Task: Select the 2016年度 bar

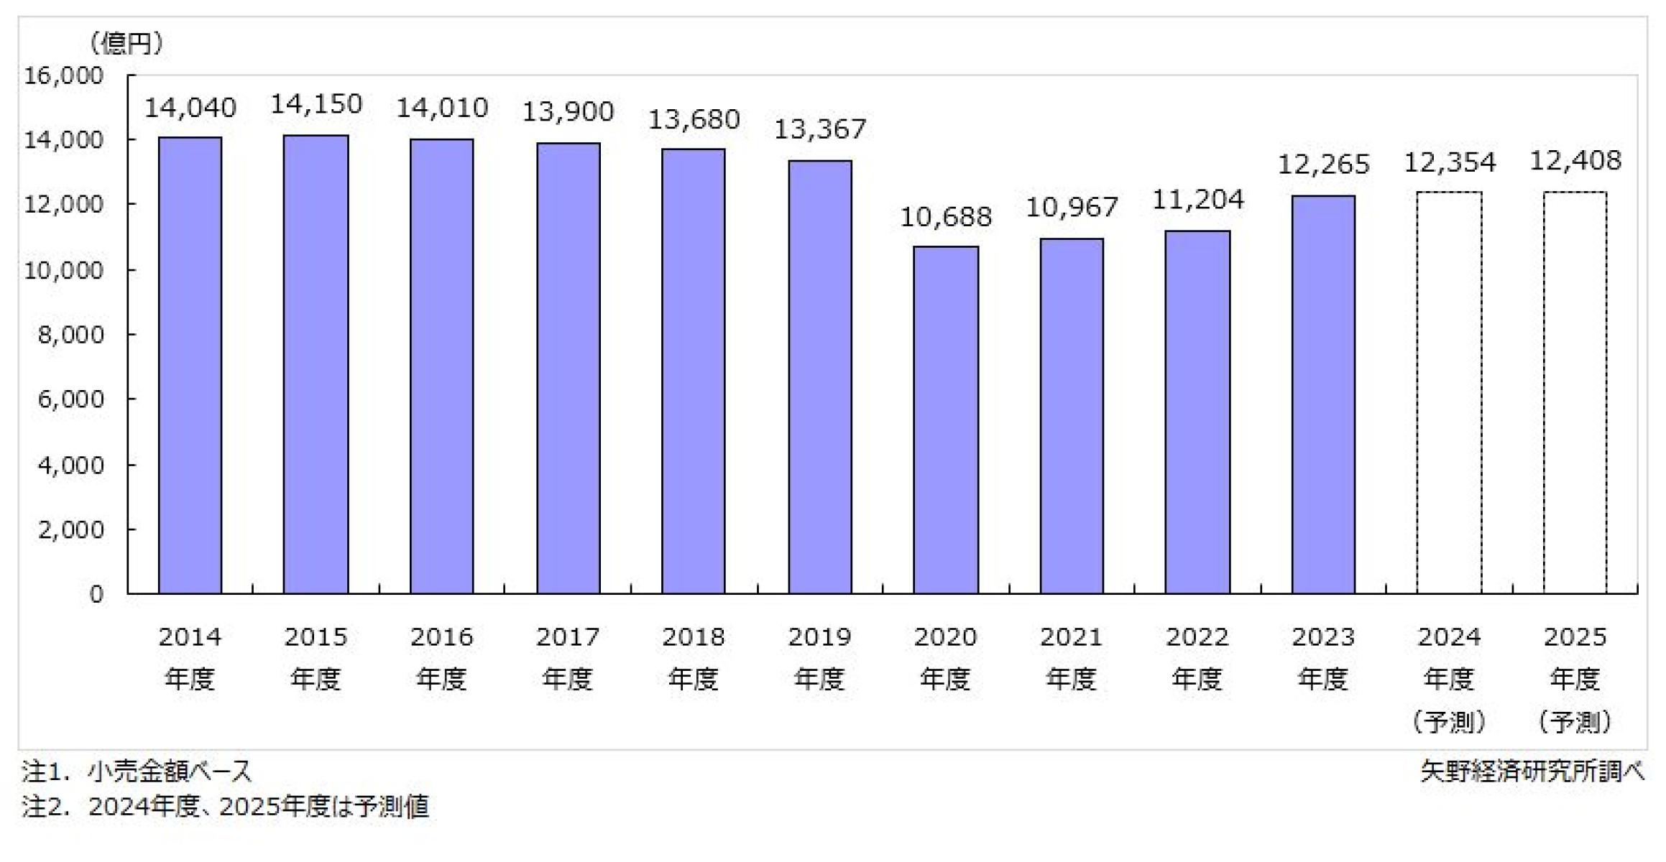Action: (x=441, y=366)
